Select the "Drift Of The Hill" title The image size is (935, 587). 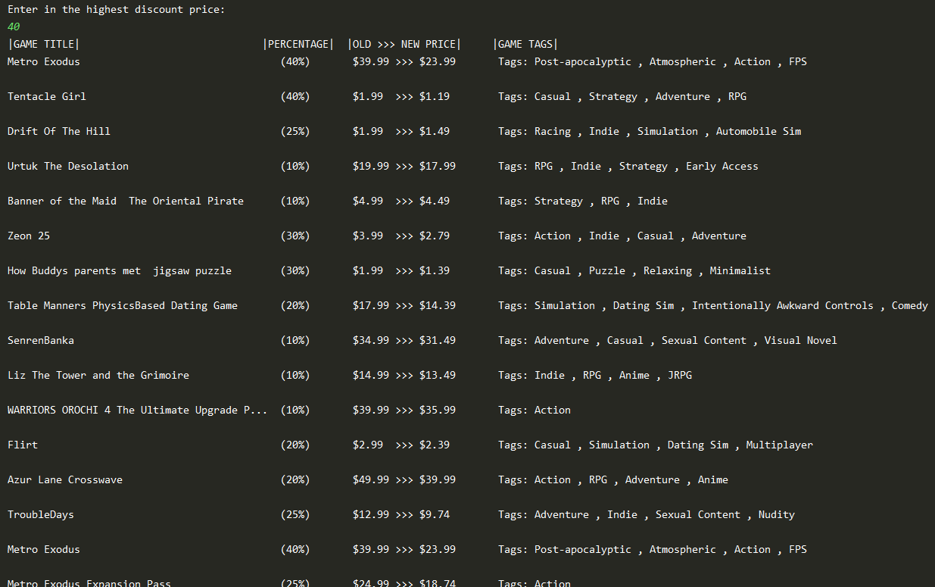[x=59, y=131]
